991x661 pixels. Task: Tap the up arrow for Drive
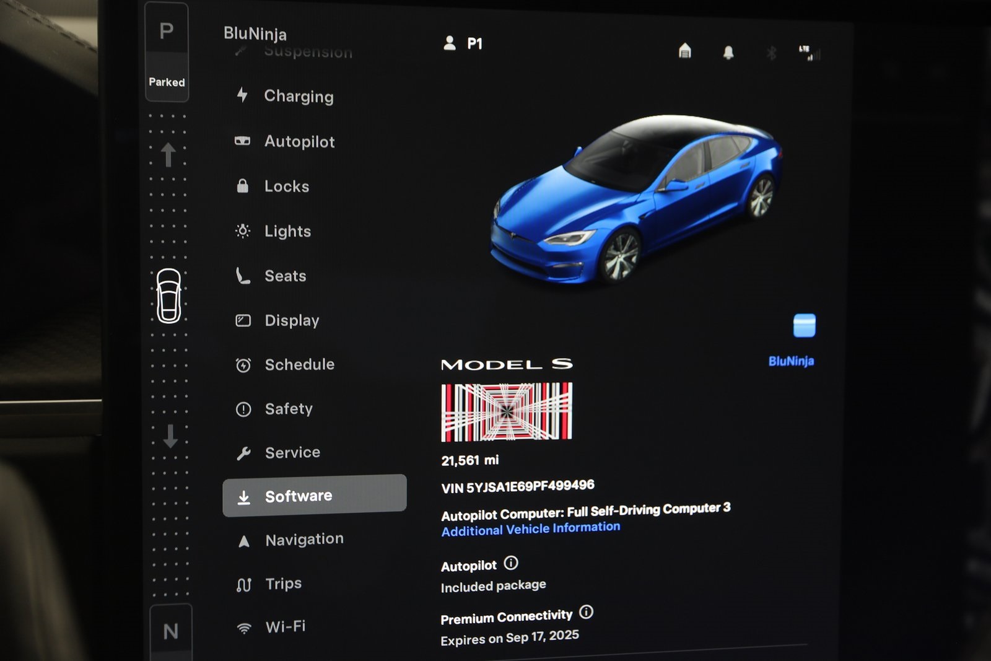click(168, 155)
